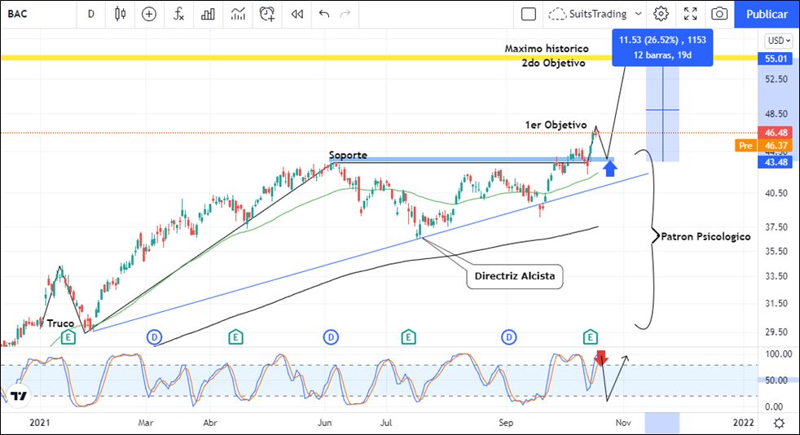Open the candlestick chart style selector
800x435 pixels.
tap(121, 14)
